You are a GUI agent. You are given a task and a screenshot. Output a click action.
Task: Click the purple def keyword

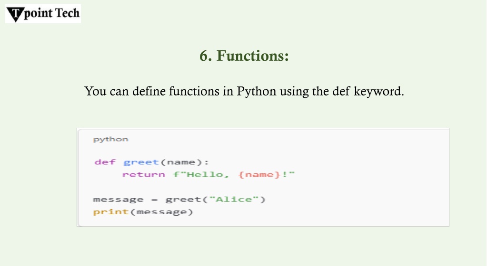pyautogui.click(x=105, y=162)
